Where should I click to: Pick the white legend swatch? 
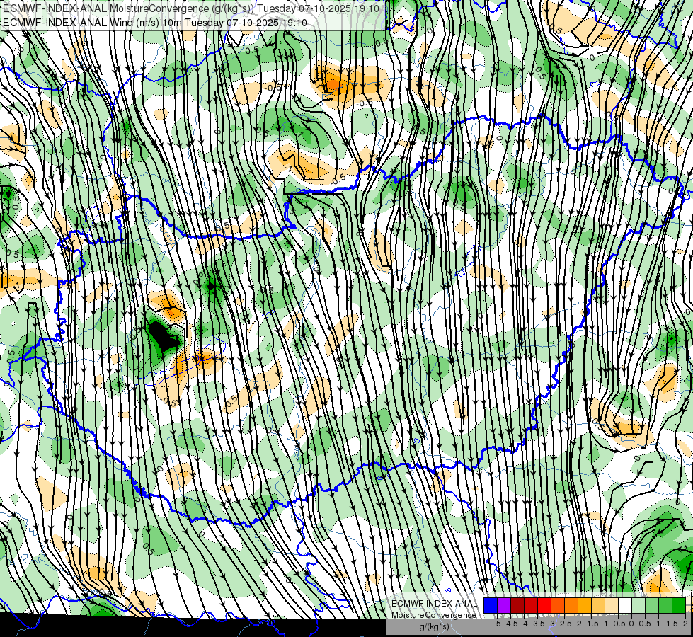pos(625,606)
